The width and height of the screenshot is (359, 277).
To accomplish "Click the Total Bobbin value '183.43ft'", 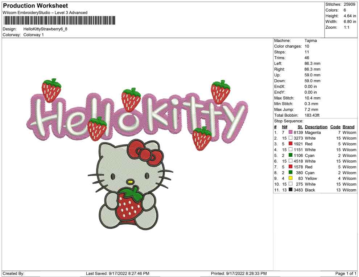I will pyautogui.click(x=312, y=115).
